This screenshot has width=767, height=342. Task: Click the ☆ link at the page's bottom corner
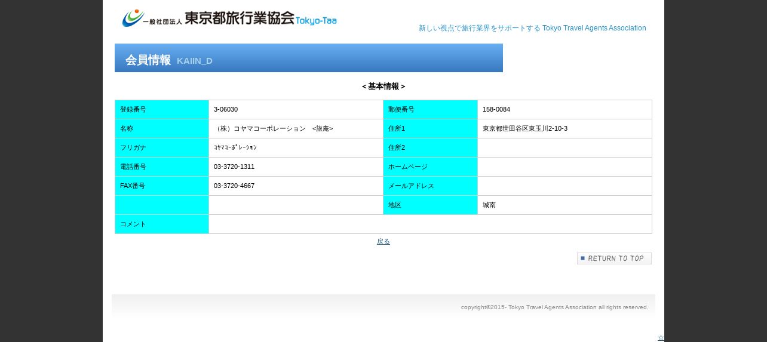pyautogui.click(x=661, y=338)
